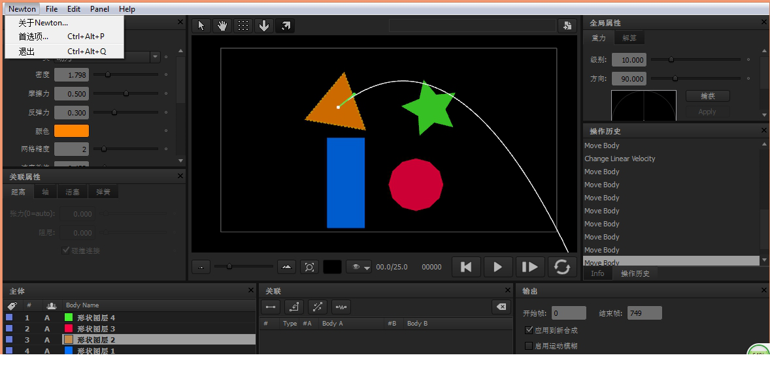Add a piston joint icon

pos(318,307)
